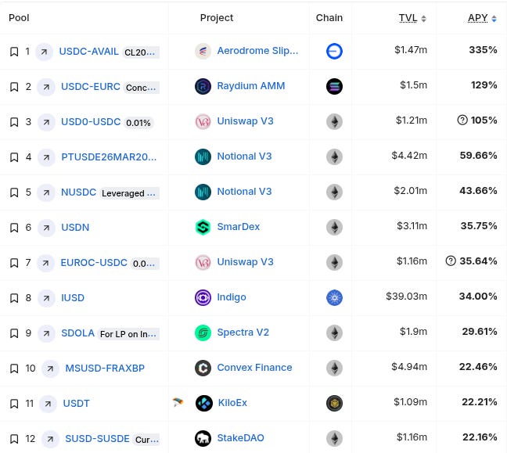Click the airdrop parachute icon beside KiloEx
The width and height of the screenshot is (507, 453).
coord(178,402)
